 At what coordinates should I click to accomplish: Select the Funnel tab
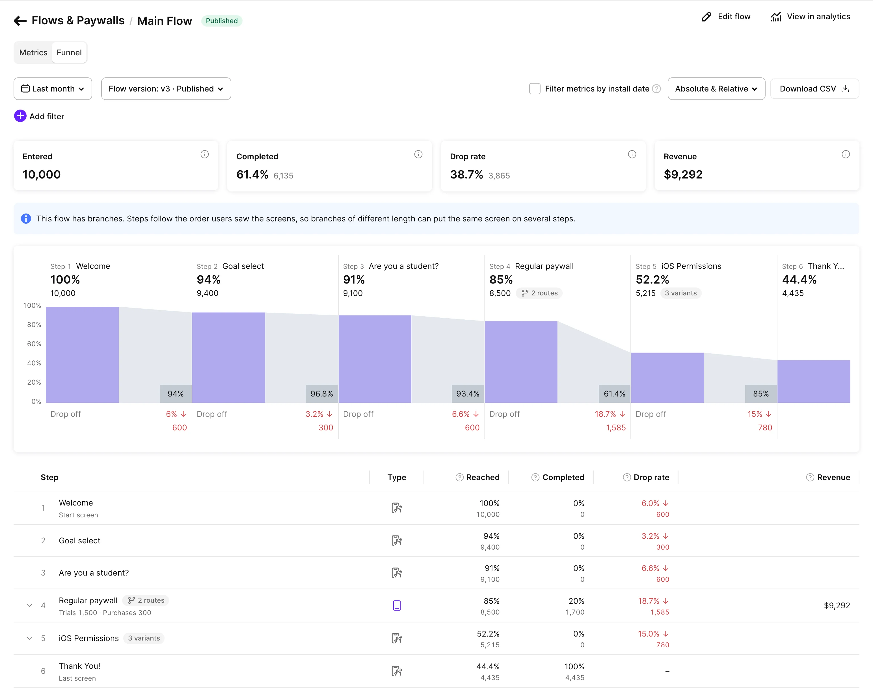pos(69,53)
